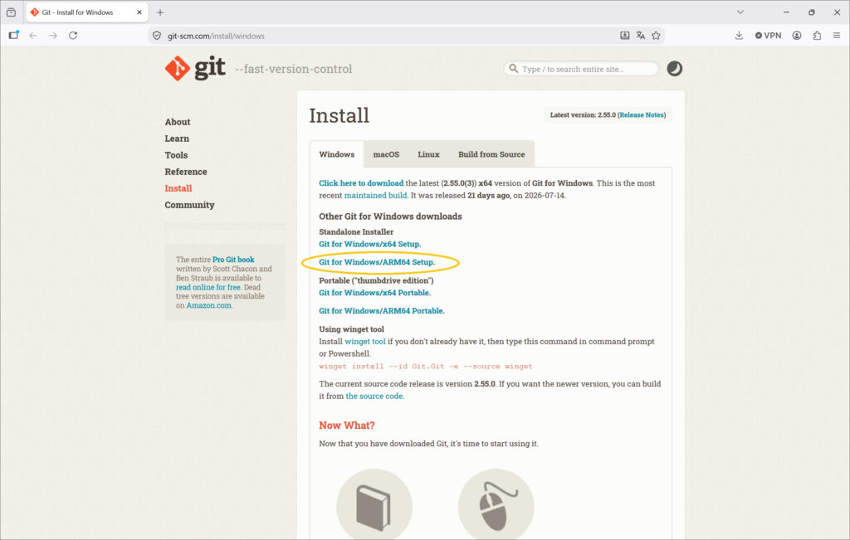
Task: Click the install app icon in address bar
Action: tap(624, 36)
